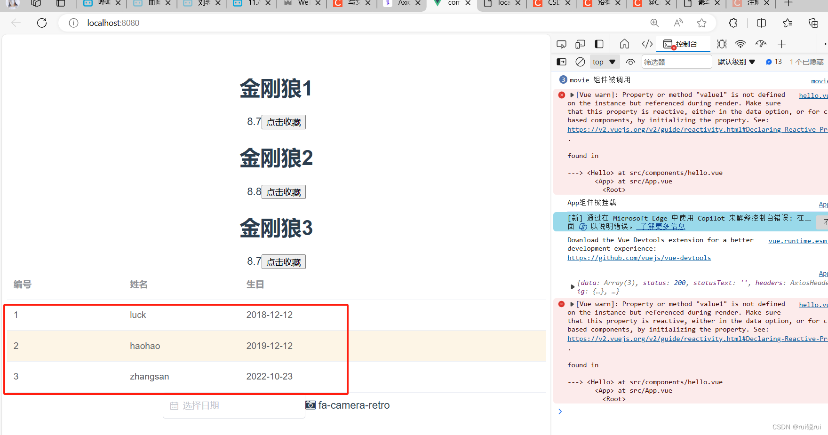Select the 控制台 console tab
Image resolution: width=828 pixels, height=435 pixels.
[x=683, y=44]
